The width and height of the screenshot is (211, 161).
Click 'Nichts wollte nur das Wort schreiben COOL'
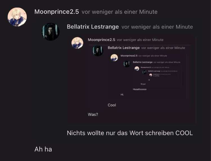pos(130,133)
